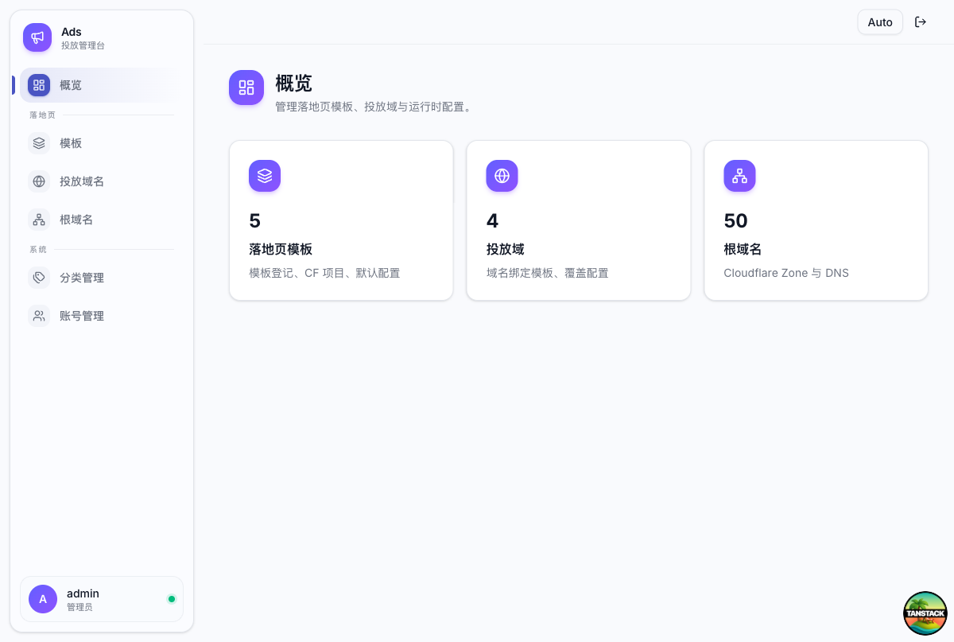
Task: Click the admin user name text
Action: 83,593
